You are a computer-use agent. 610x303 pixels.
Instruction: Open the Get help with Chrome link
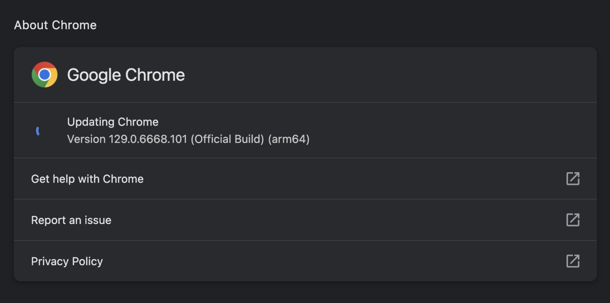[x=87, y=179]
